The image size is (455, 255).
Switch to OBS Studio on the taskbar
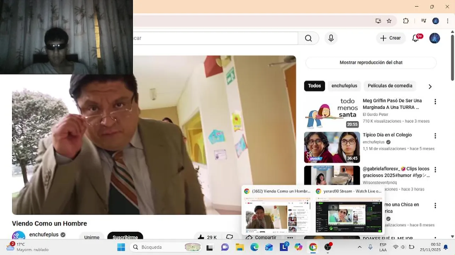click(328, 247)
